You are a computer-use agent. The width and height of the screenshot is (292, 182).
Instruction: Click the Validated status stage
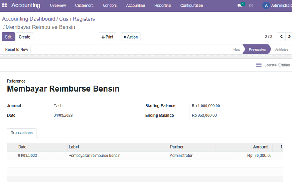pos(281,50)
